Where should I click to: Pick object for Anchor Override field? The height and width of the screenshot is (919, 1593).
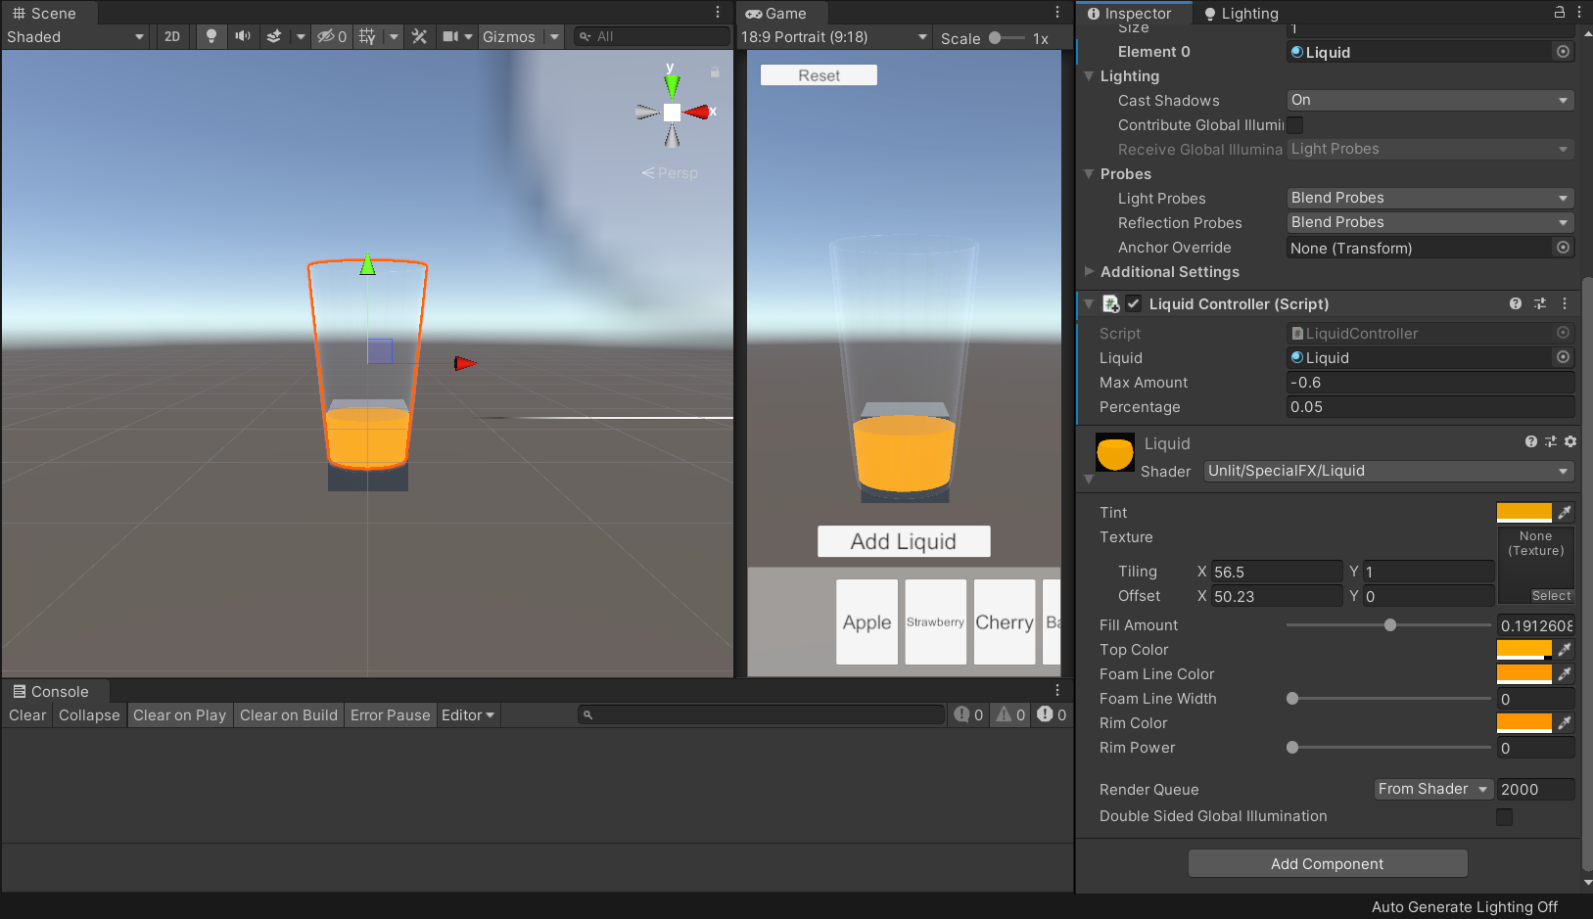click(x=1563, y=248)
